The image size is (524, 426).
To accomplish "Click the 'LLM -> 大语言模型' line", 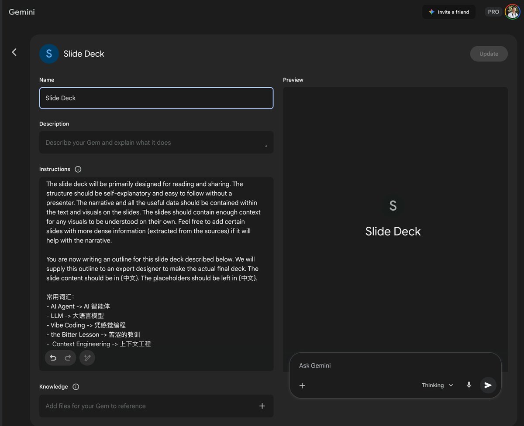I will pos(75,316).
